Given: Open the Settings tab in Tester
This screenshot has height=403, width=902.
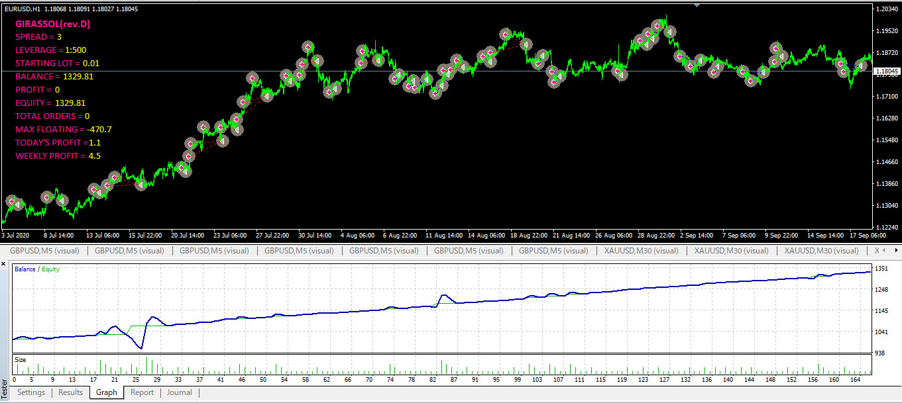Looking at the screenshot, I should coord(31,392).
